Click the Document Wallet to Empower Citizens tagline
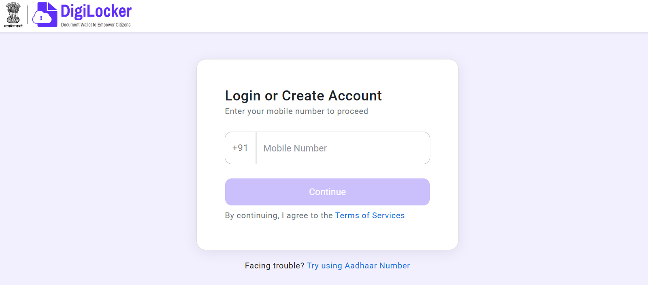This screenshot has width=648, height=285. pyautogui.click(x=96, y=25)
